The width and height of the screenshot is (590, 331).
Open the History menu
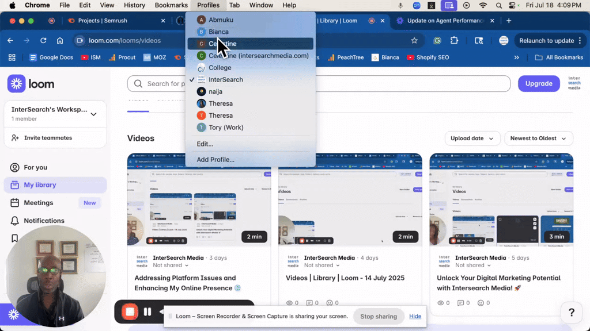[x=134, y=5]
